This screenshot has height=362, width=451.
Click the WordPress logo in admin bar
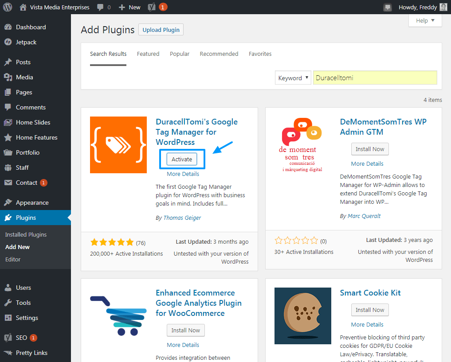[8, 7]
